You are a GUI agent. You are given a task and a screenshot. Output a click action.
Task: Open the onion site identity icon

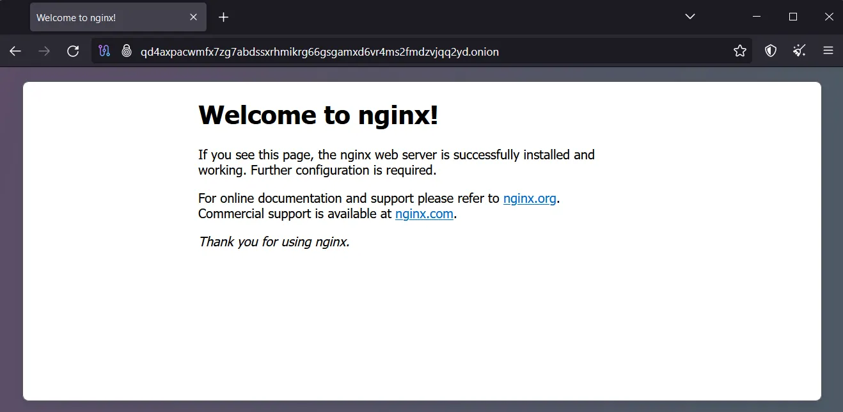(x=127, y=51)
